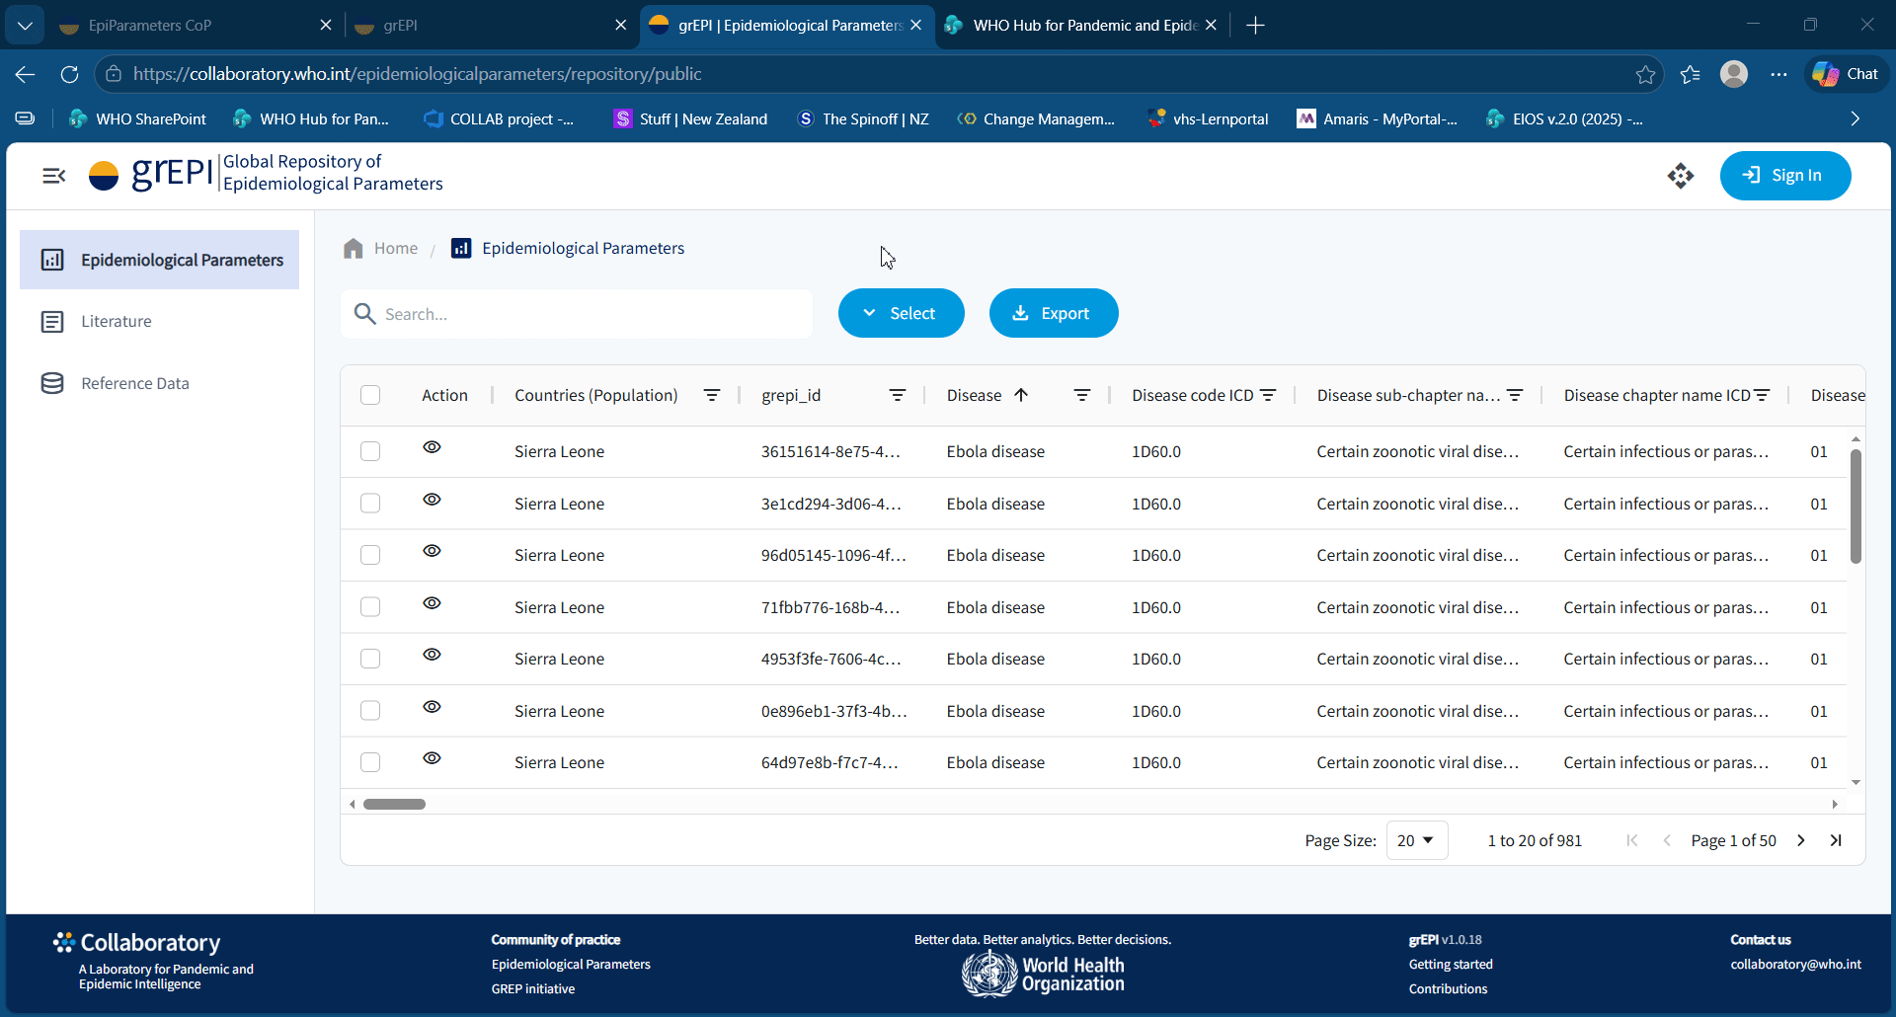1896x1017 pixels.
Task: Switch to the WHO Hub for Pandemic tab
Action: point(1084,26)
